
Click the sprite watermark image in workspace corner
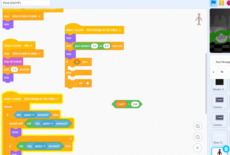click(x=199, y=19)
